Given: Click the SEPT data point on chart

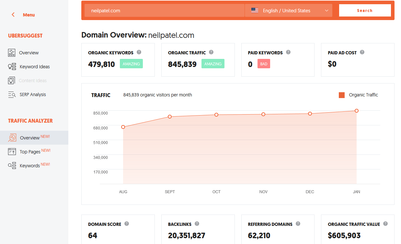Looking at the screenshot, I should [x=170, y=116].
